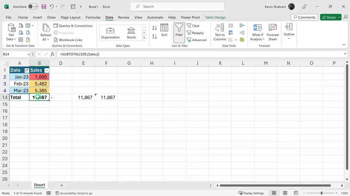Expand the formula bar
Viewport: 350px width, 196px height.
tap(345, 54)
